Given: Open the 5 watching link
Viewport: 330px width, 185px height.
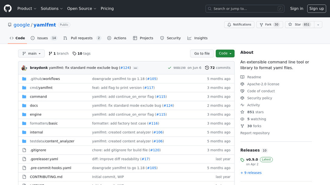Looking at the screenshot, I should point(253,119).
